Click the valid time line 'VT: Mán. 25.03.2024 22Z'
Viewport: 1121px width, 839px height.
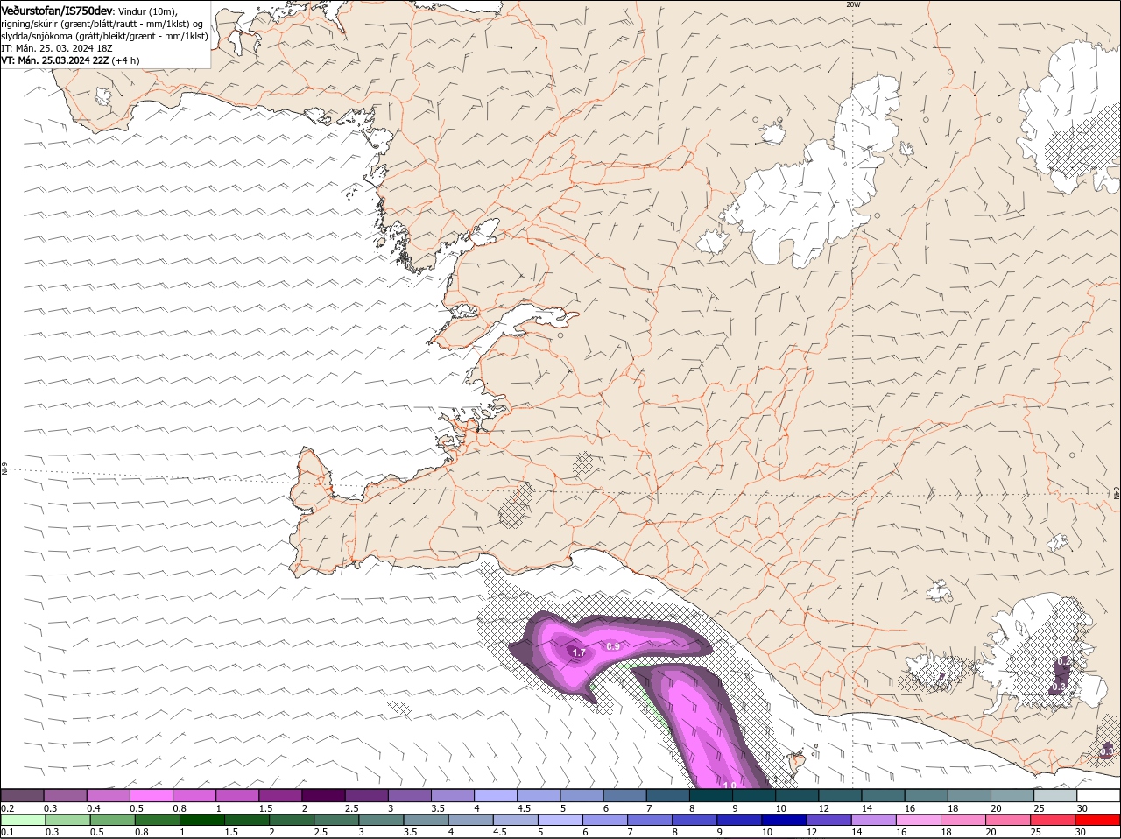click(55, 60)
